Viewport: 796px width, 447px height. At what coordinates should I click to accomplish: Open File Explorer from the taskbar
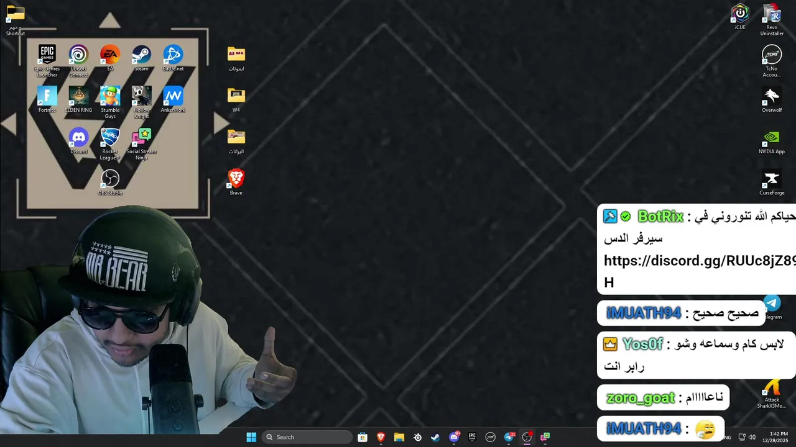(399, 437)
